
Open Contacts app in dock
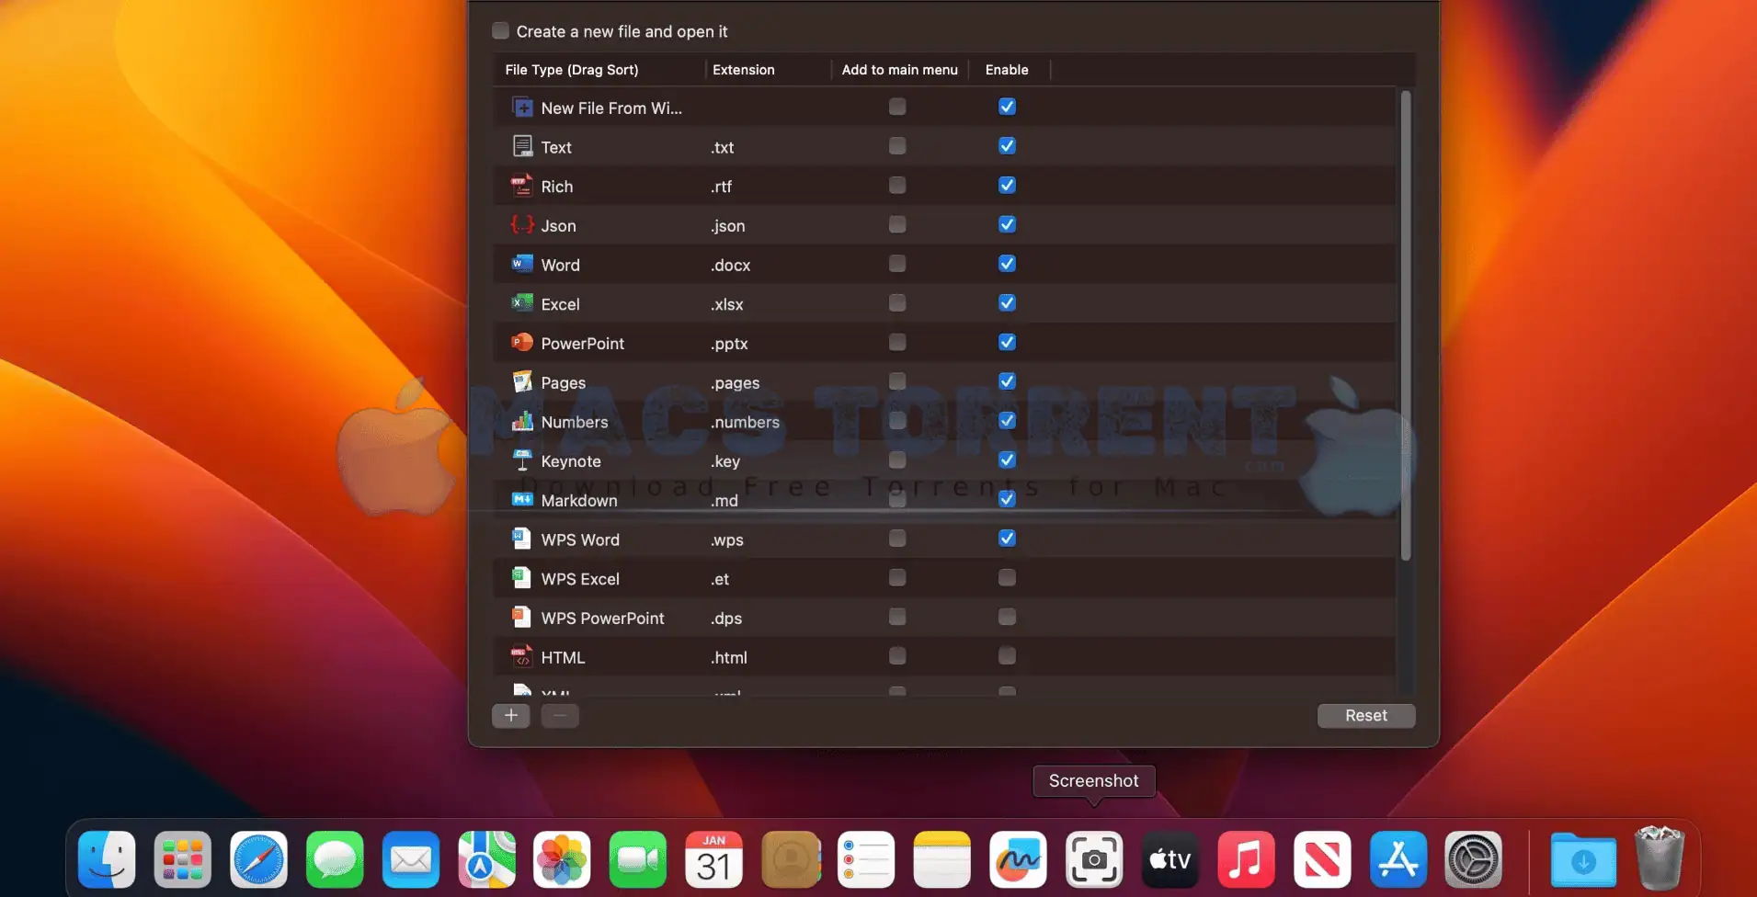[791, 860]
